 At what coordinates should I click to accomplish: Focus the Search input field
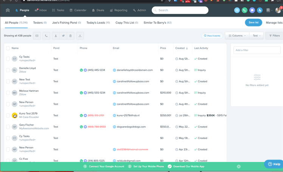[180, 10]
